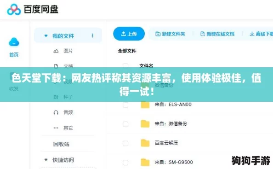273x169 pixels.
Task: Select 我的文件 in the navigation panel
Action: pyautogui.click(x=63, y=36)
